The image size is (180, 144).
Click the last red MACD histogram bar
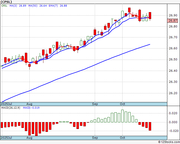[x=150, y=126]
